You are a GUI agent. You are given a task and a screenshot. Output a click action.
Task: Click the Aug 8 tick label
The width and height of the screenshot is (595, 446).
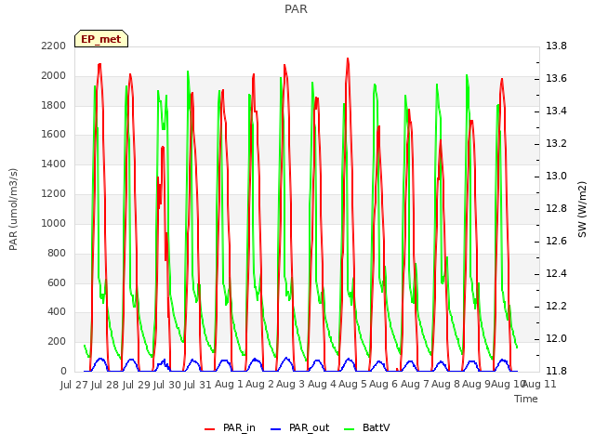point(445,385)
